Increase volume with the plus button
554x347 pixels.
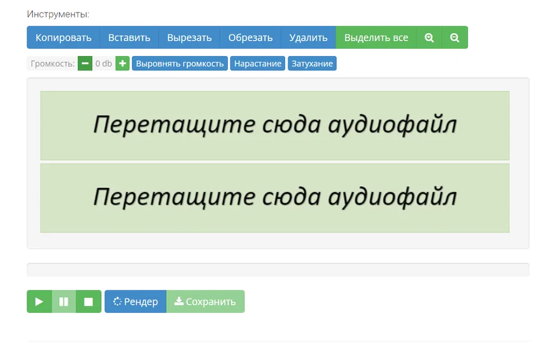click(x=122, y=64)
